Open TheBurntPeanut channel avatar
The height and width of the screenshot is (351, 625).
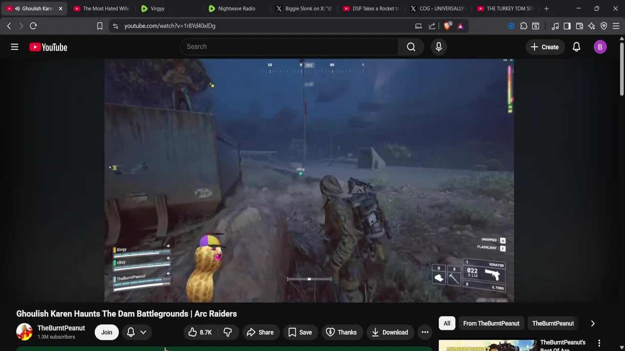24,332
